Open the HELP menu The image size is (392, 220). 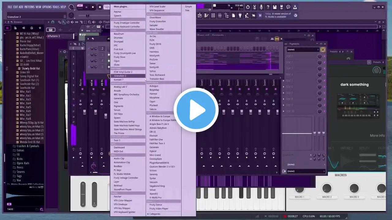click(x=63, y=7)
